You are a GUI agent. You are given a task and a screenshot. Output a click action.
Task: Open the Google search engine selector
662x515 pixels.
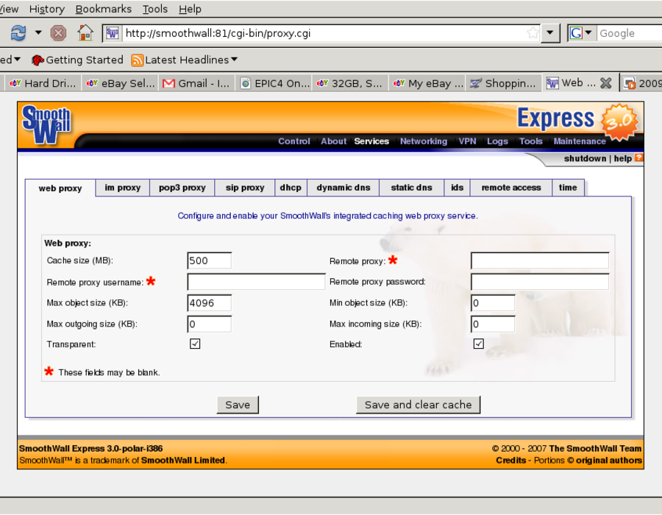[x=581, y=33]
